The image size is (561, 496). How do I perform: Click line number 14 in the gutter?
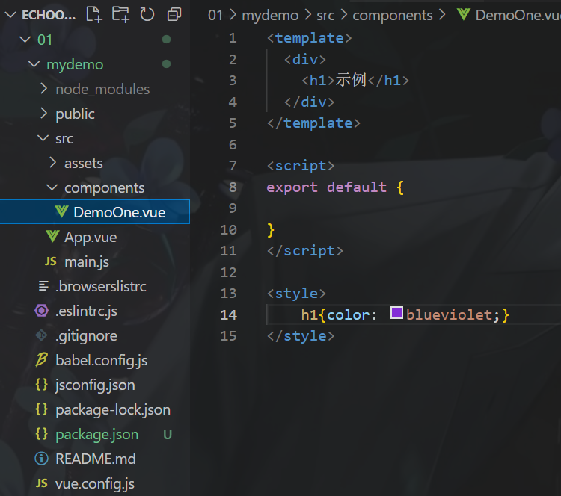click(x=229, y=314)
